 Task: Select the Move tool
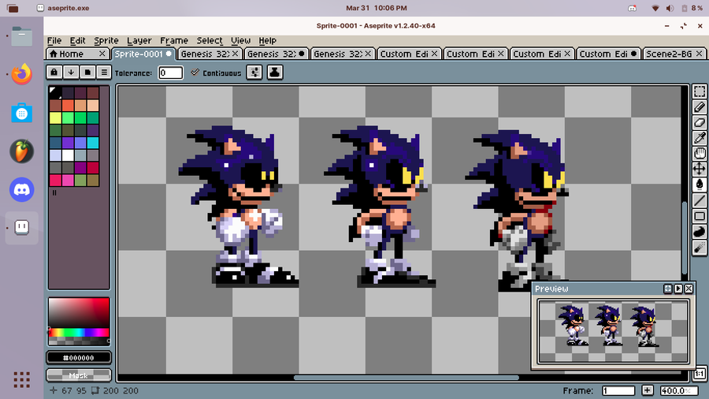[x=700, y=170]
